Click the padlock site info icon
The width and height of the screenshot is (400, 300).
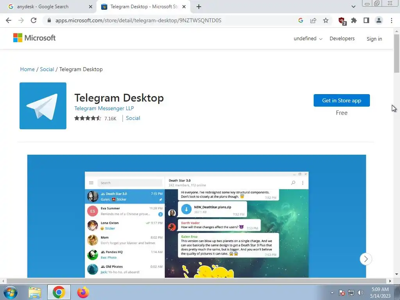(x=49, y=20)
